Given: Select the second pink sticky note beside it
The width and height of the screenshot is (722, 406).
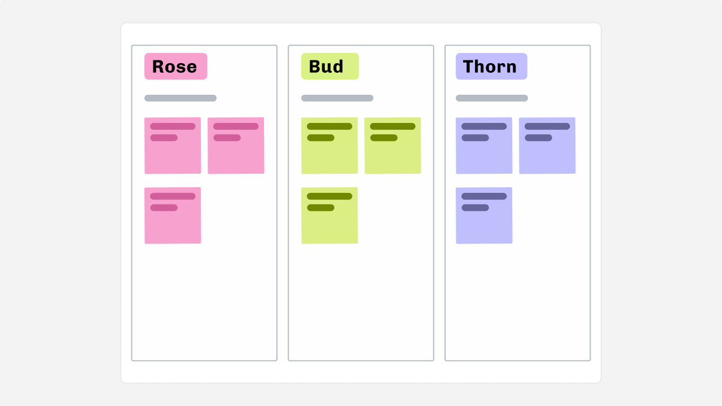Looking at the screenshot, I should point(236,152).
